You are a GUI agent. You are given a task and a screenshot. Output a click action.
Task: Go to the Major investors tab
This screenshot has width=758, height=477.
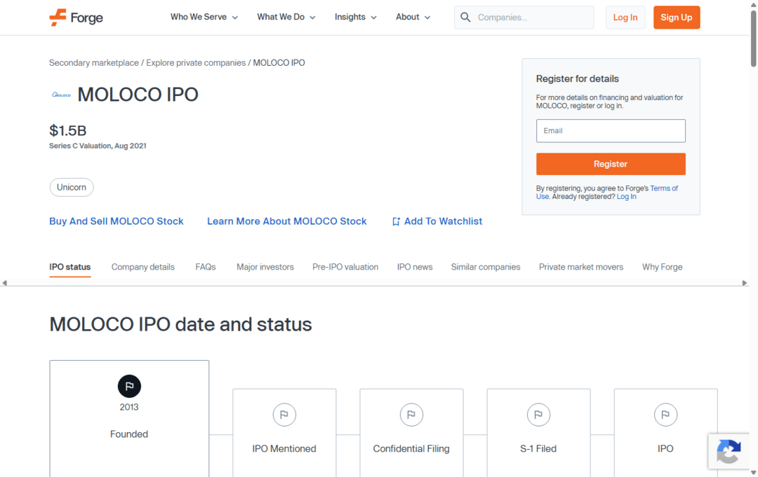click(265, 267)
